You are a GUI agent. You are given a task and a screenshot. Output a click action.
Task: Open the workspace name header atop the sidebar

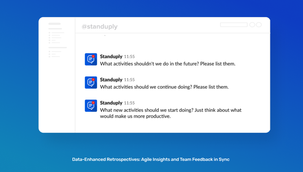coord(54,24)
